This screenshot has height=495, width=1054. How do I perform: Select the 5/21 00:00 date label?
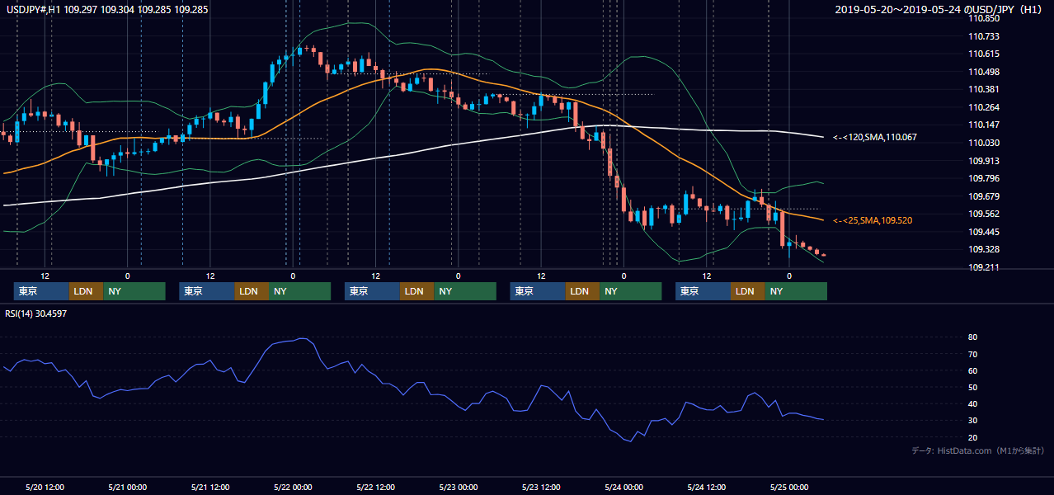click(x=128, y=487)
